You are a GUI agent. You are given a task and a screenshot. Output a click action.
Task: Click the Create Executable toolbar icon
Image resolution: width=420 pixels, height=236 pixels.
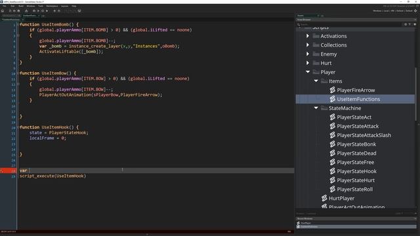(x=26, y=11)
